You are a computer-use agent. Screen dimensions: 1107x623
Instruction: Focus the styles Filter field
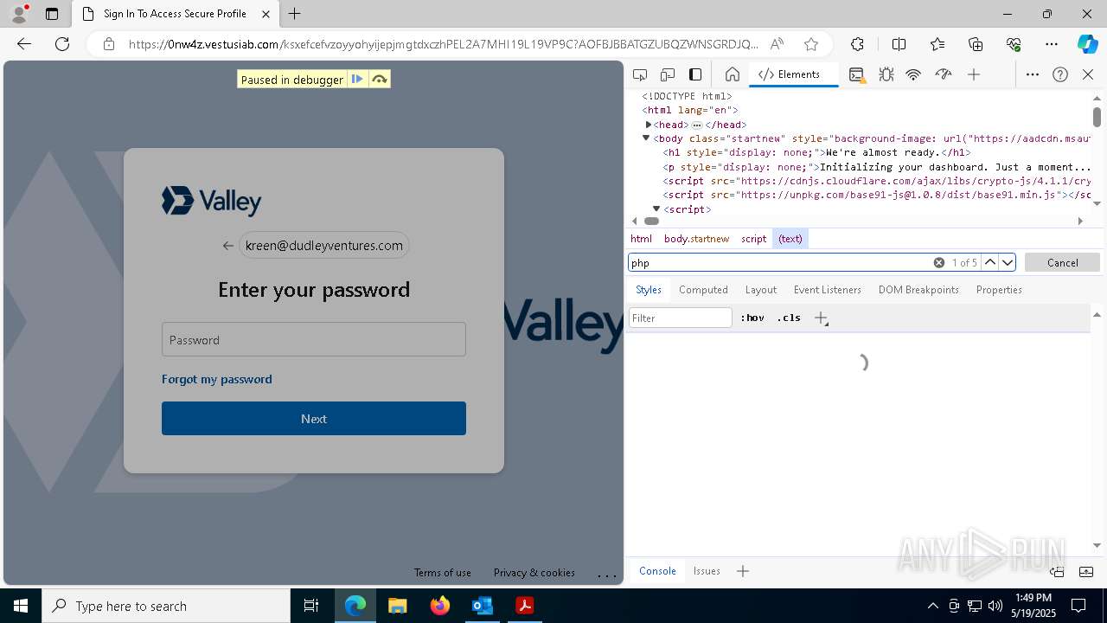click(x=681, y=318)
